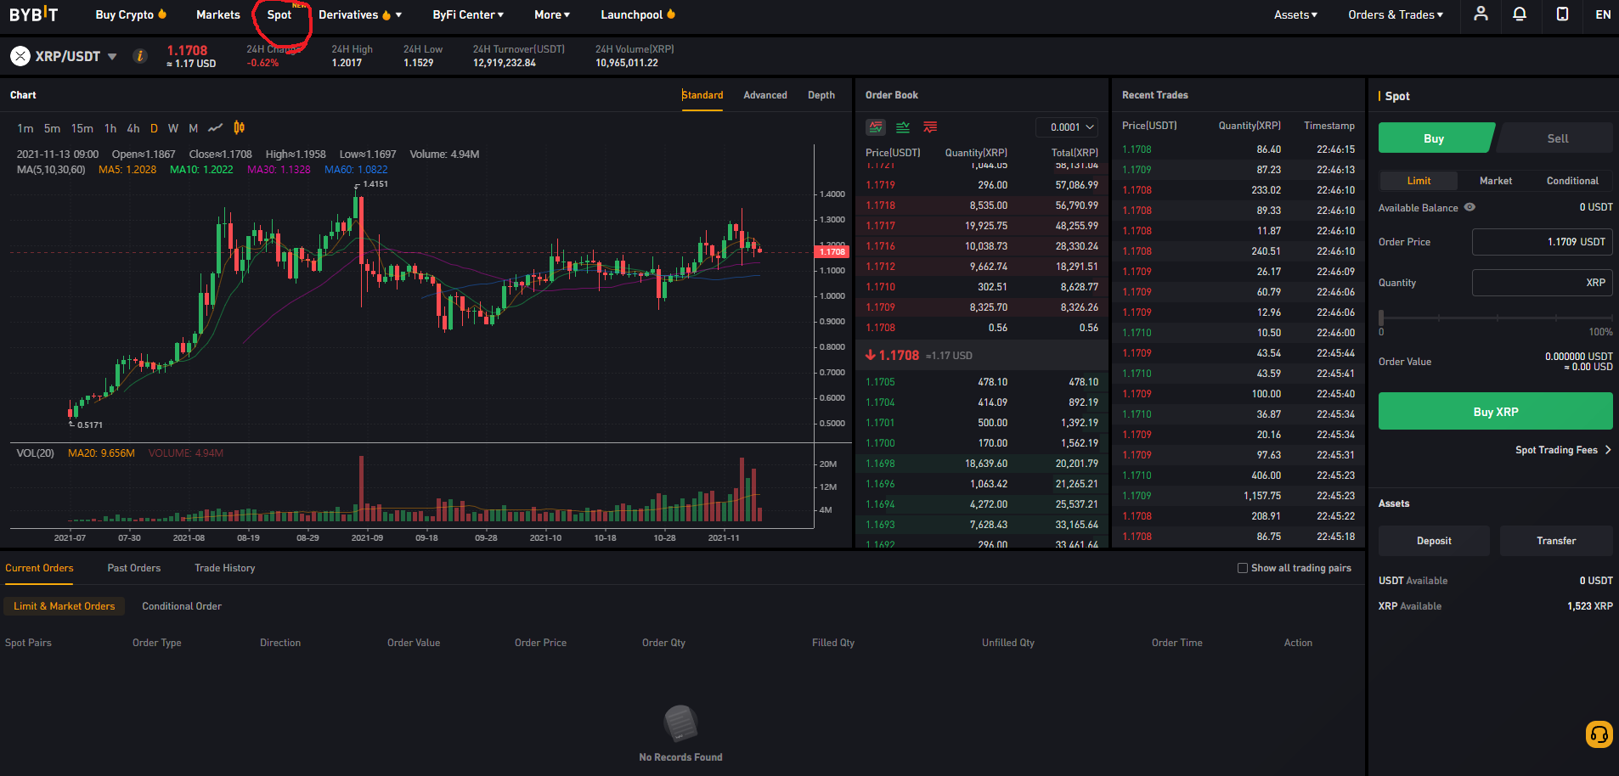Set chart interval to 15m
The width and height of the screenshot is (1619, 776).
82,128
